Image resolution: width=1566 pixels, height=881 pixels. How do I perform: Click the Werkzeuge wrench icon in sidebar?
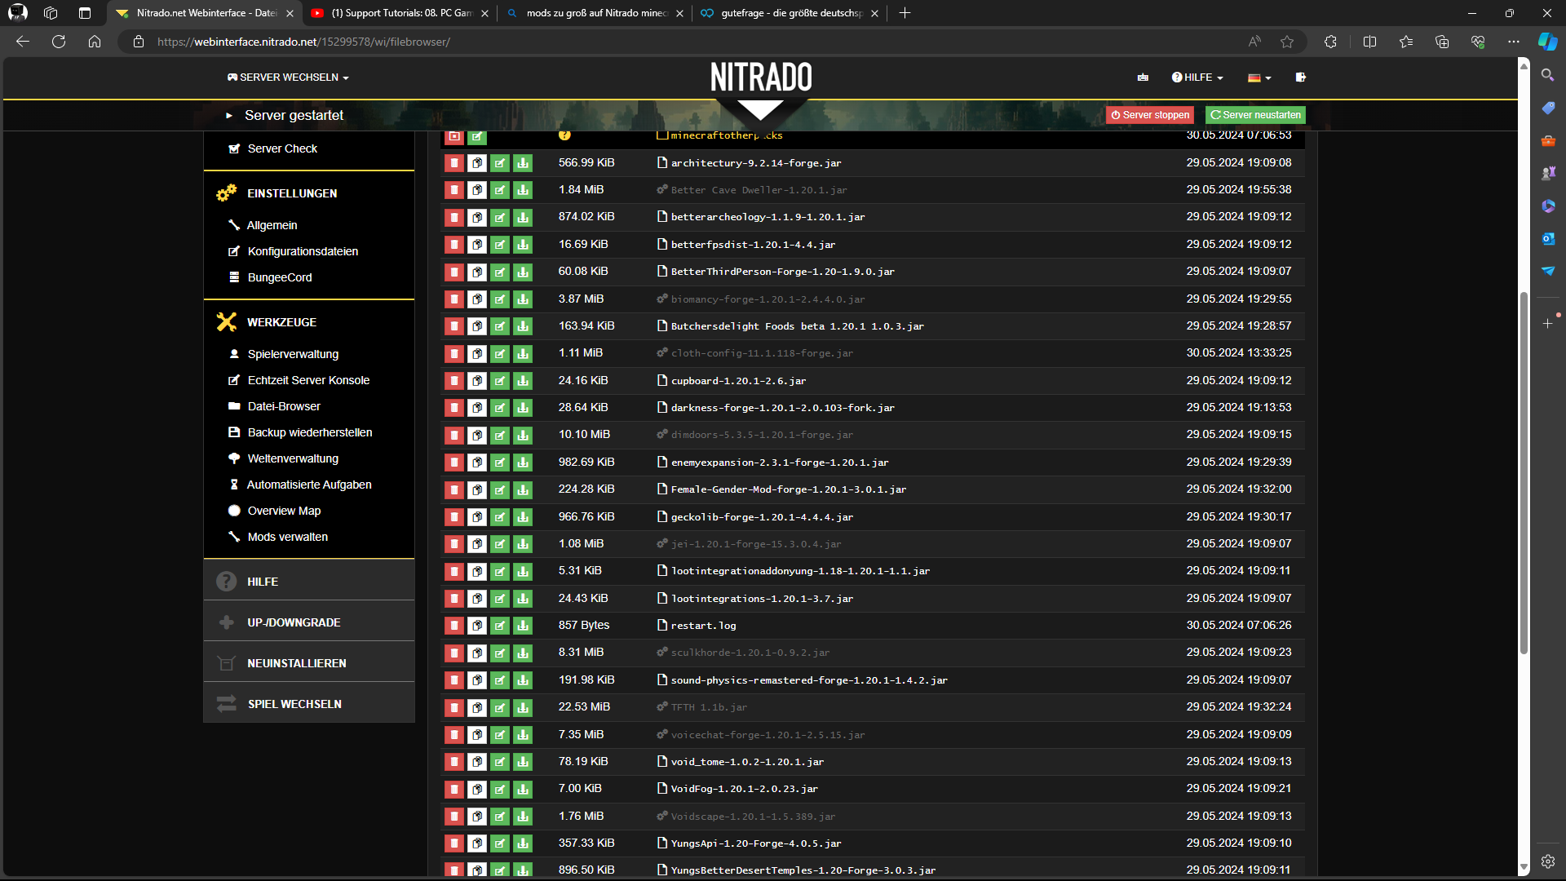(226, 321)
